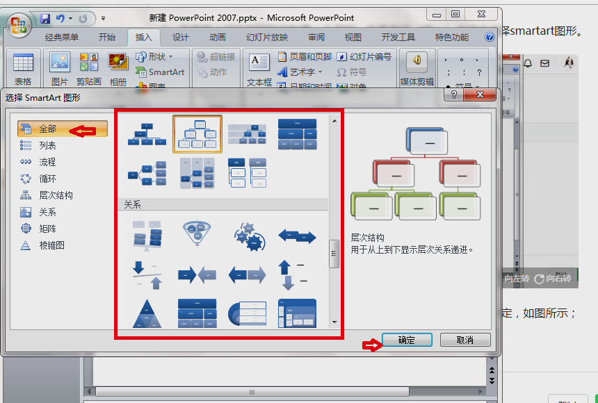598x403 pixels.
Task: Choose the balance scale relationship layout
Action: click(x=147, y=236)
